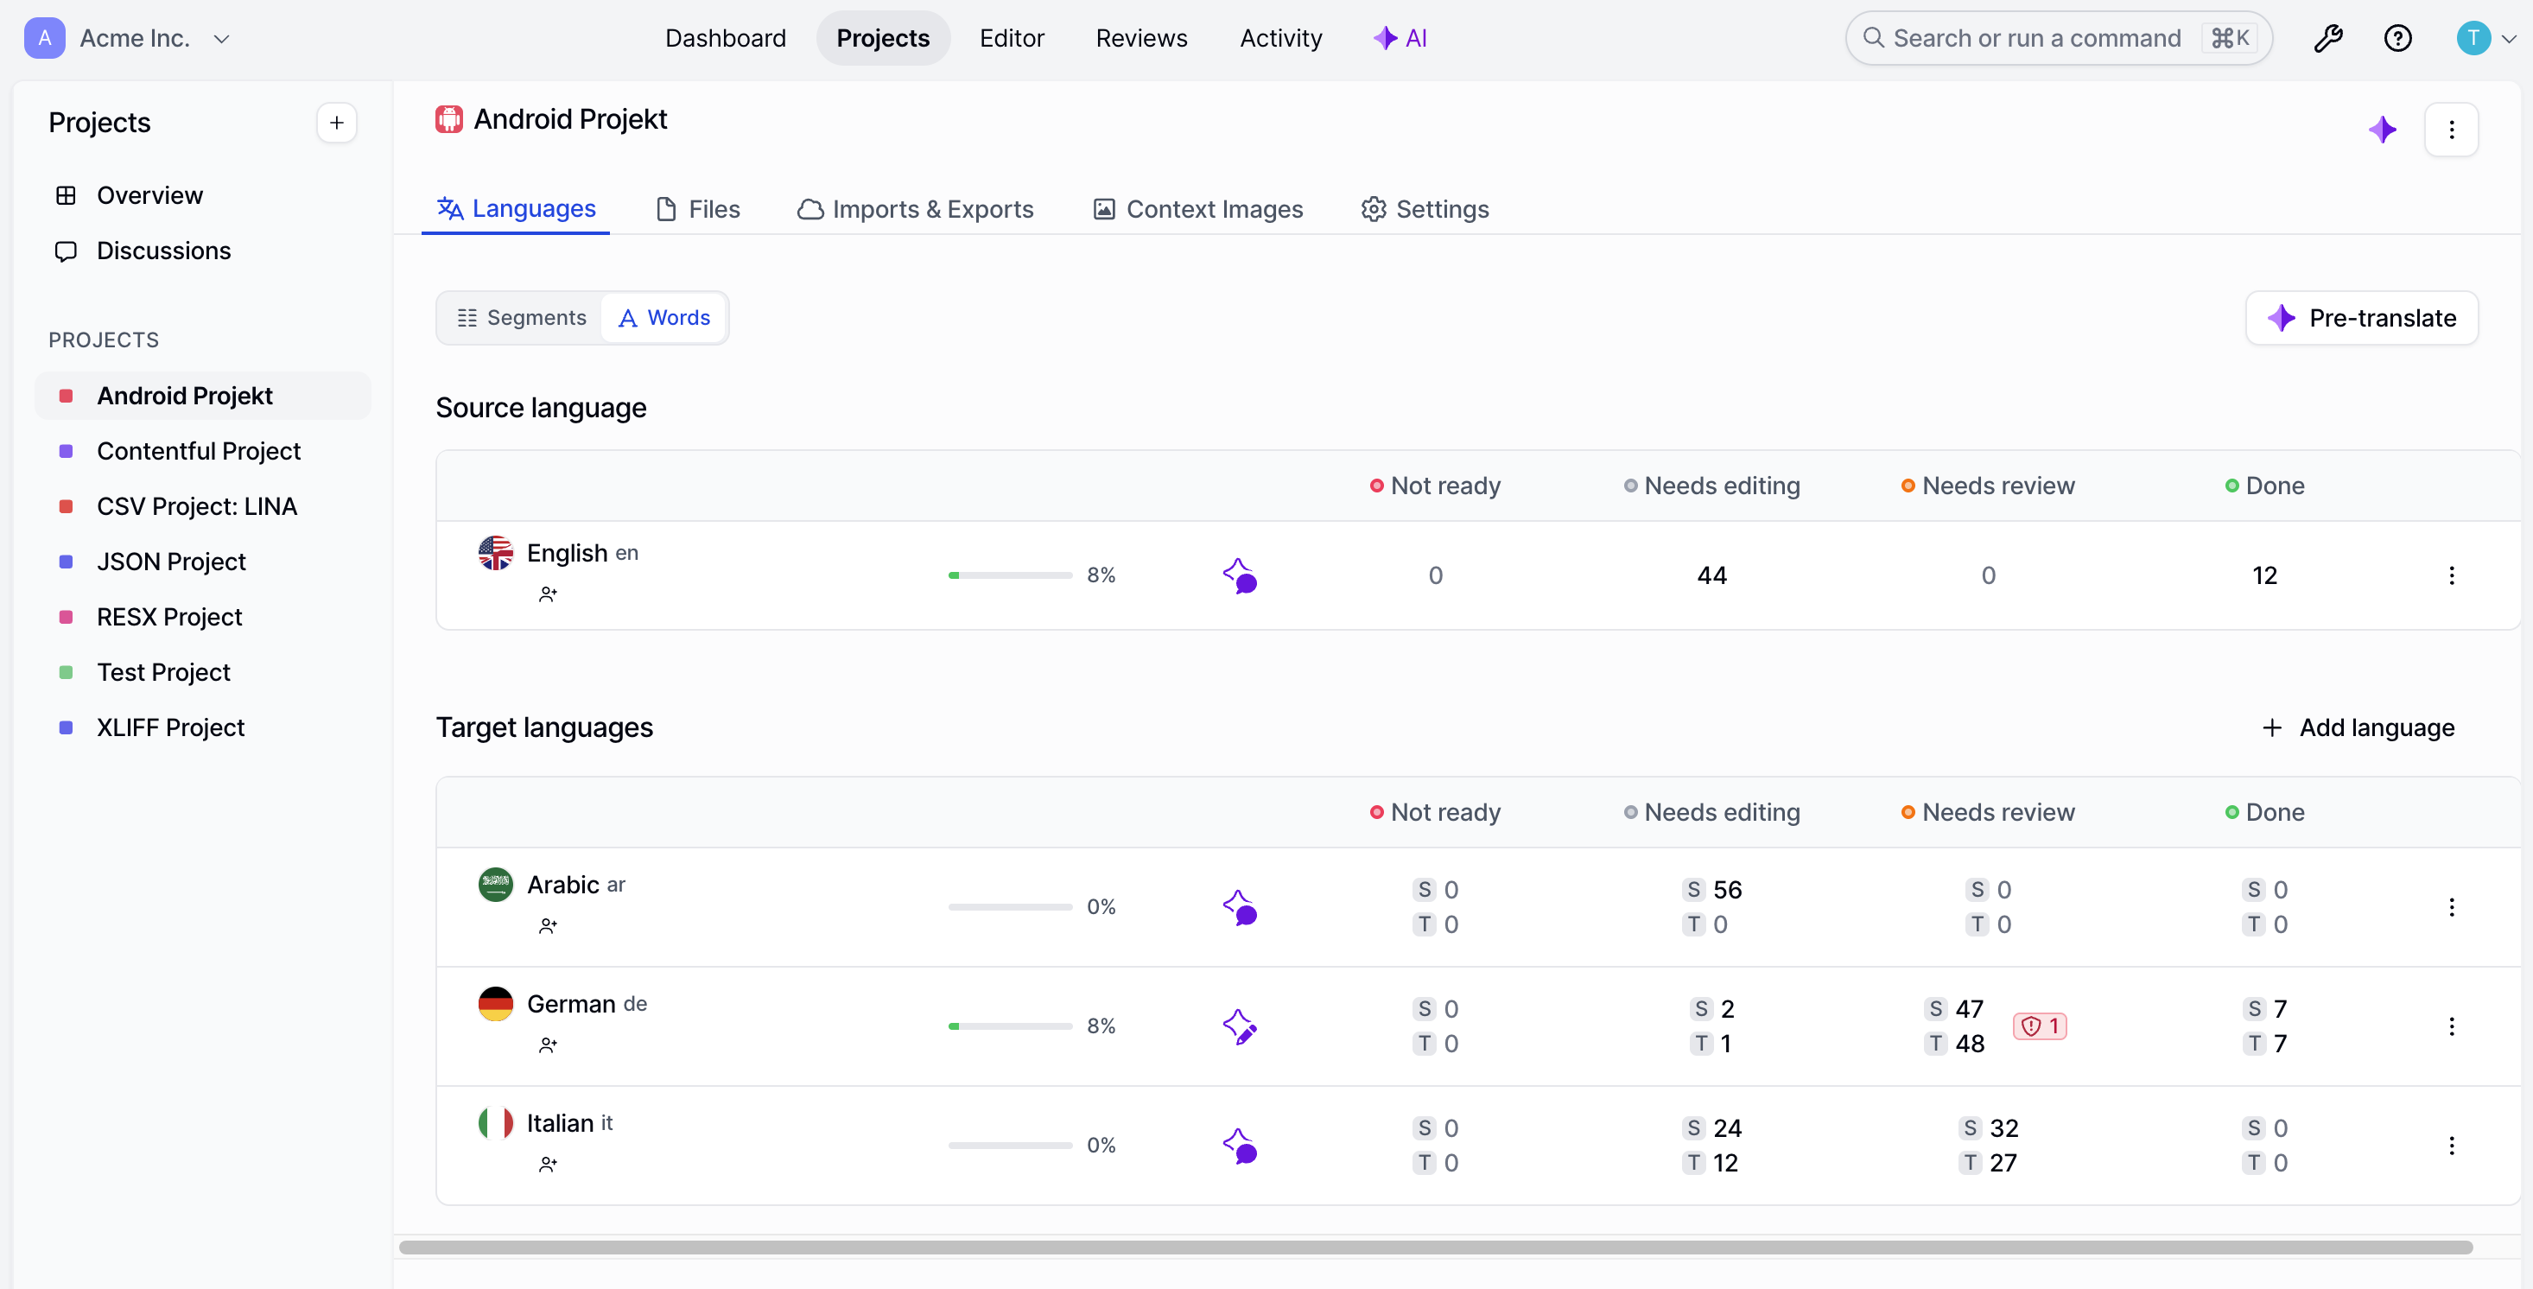This screenshot has height=1289, width=2533.
Task: Select Android Projekt in sidebar
Action: click(202, 396)
